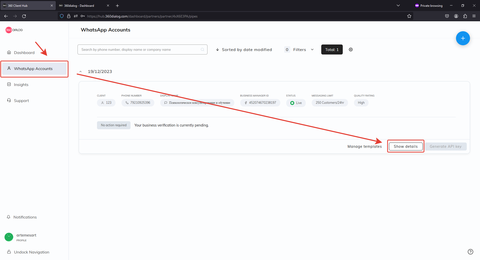
Task: Focus the account search field
Action: coord(142,49)
